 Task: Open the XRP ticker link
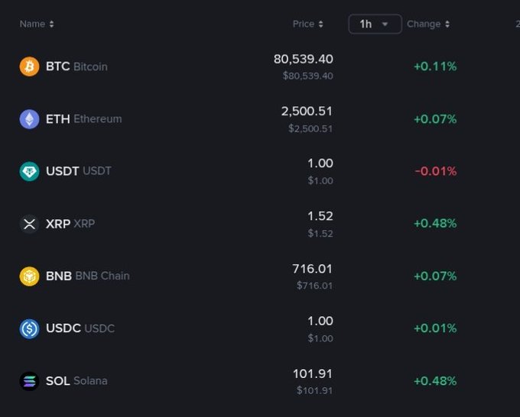[58, 224]
